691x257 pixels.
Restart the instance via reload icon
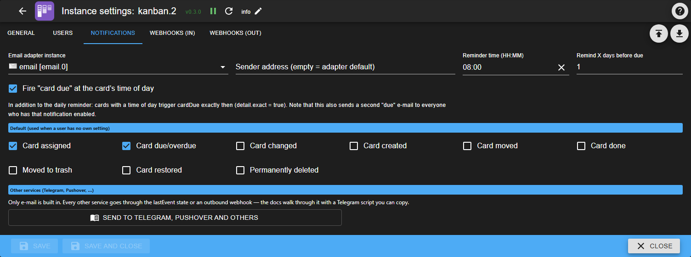(229, 11)
